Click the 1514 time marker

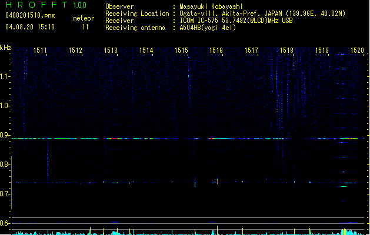(x=146, y=51)
